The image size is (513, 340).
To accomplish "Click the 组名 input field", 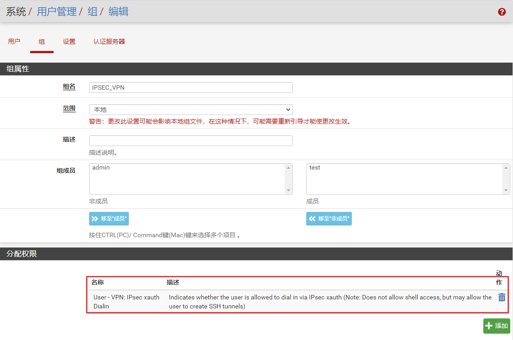I will [191, 87].
